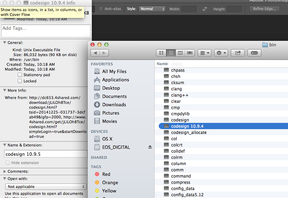Swap width and height in Photoshop options bar

point(204,9)
